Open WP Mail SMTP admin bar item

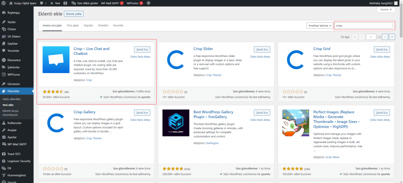point(112,3)
